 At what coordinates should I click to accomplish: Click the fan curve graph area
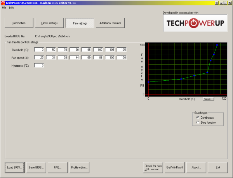click(x=186, y=69)
